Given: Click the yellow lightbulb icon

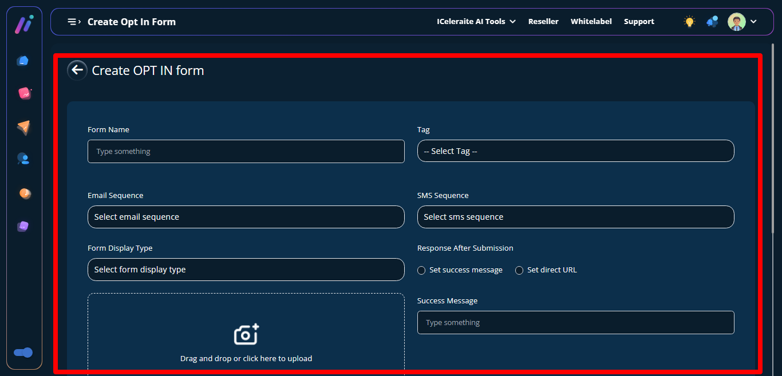Looking at the screenshot, I should pos(689,22).
